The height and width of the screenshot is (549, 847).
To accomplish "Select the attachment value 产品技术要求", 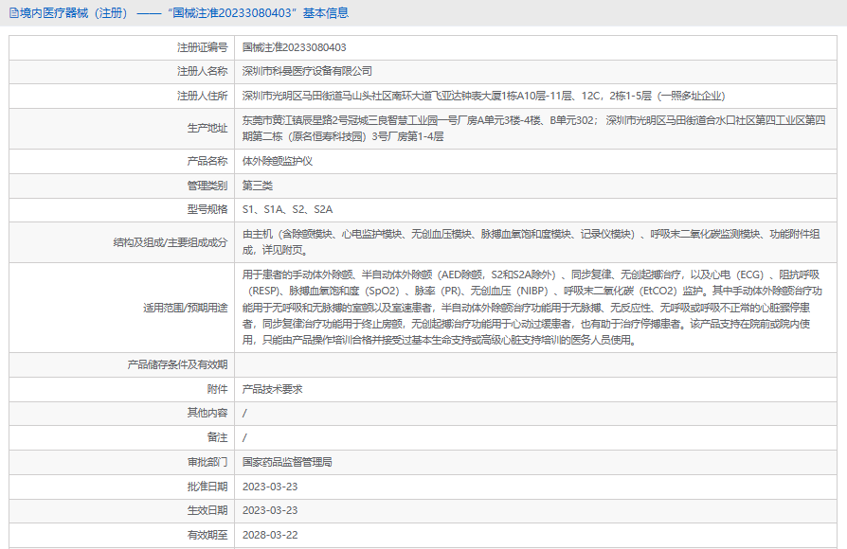I will pyautogui.click(x=272, y=389).
